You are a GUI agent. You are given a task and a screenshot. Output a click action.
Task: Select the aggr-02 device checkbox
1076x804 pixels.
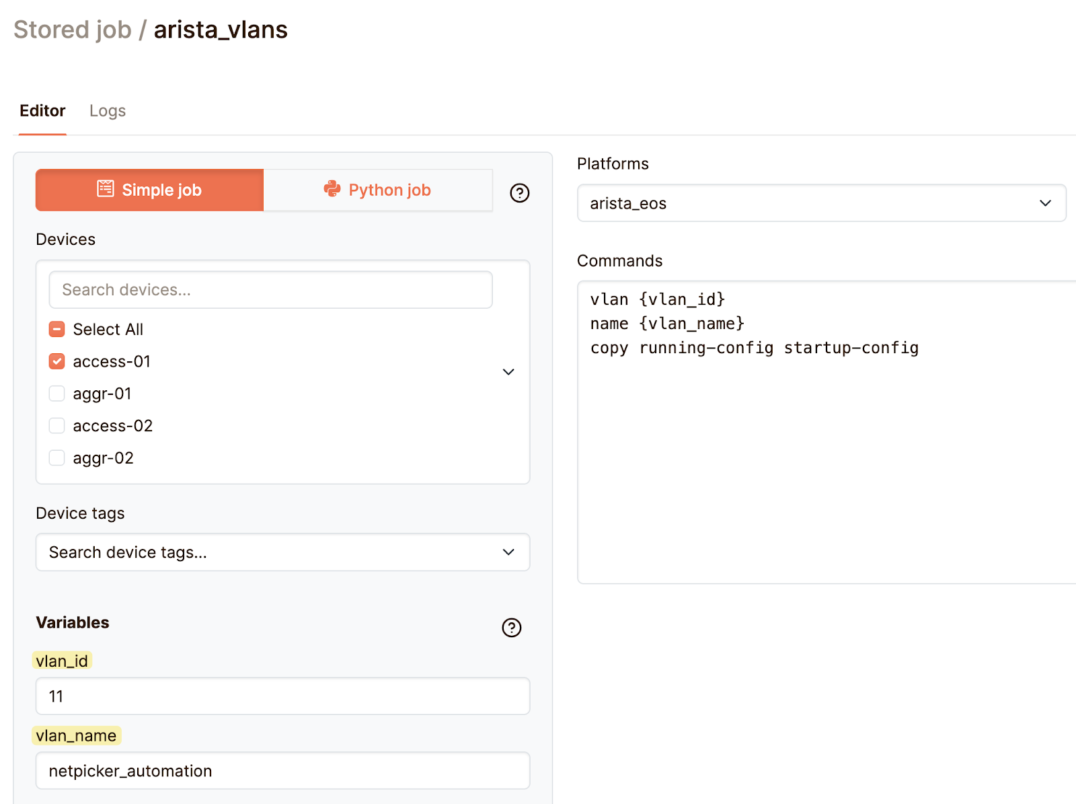pyautogui.click(x=57, y=458)
